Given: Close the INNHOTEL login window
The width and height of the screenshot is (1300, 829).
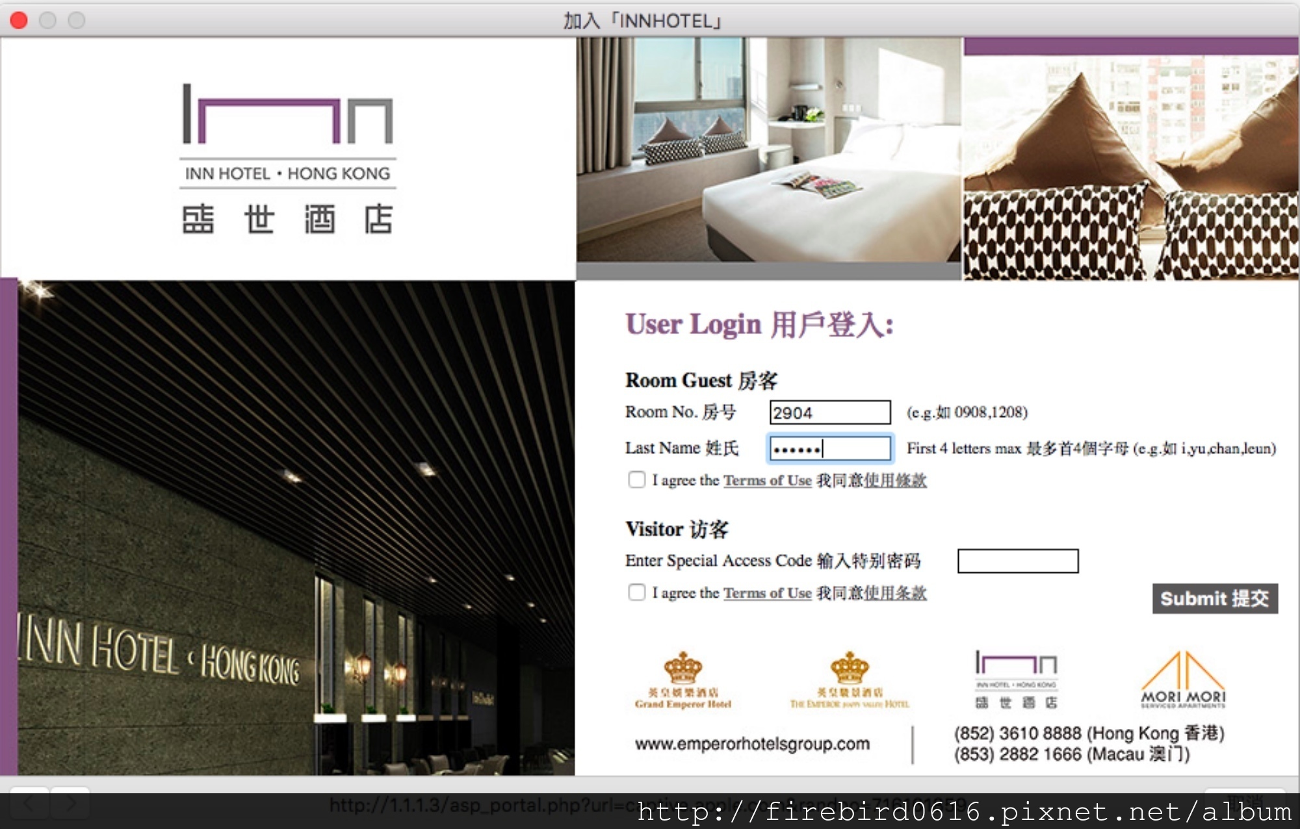Looking at the screenshot, I should [19, 20].
